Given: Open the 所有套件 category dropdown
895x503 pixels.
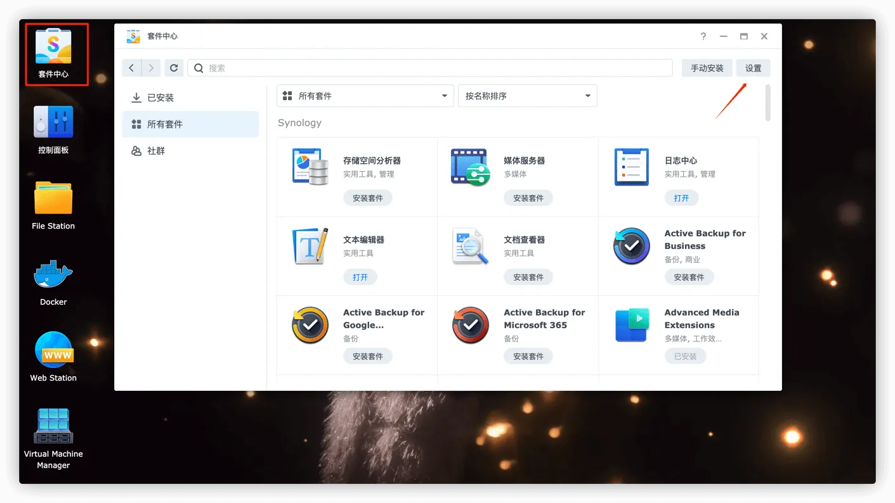Looking at the screenshot, I should pos(365,96).
